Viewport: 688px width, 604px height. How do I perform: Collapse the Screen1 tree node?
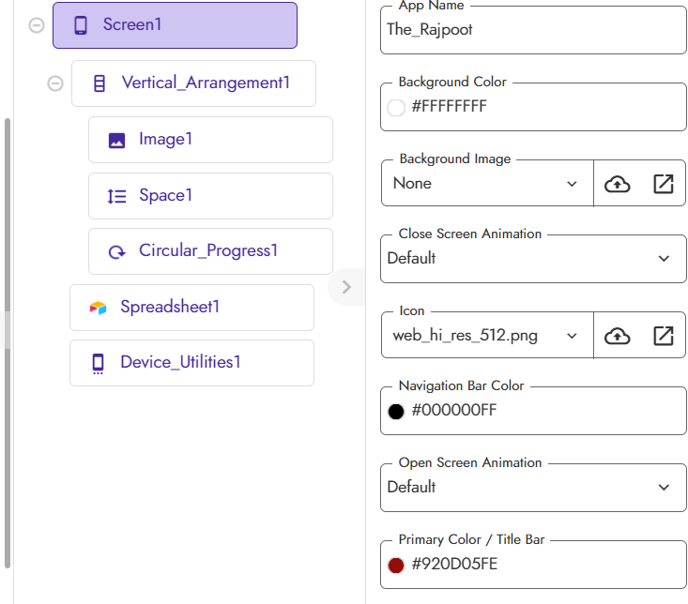37,25
